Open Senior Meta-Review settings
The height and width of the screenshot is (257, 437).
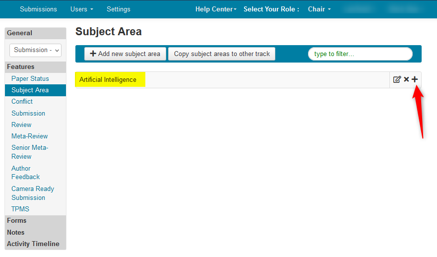click(x=30, y=152)
